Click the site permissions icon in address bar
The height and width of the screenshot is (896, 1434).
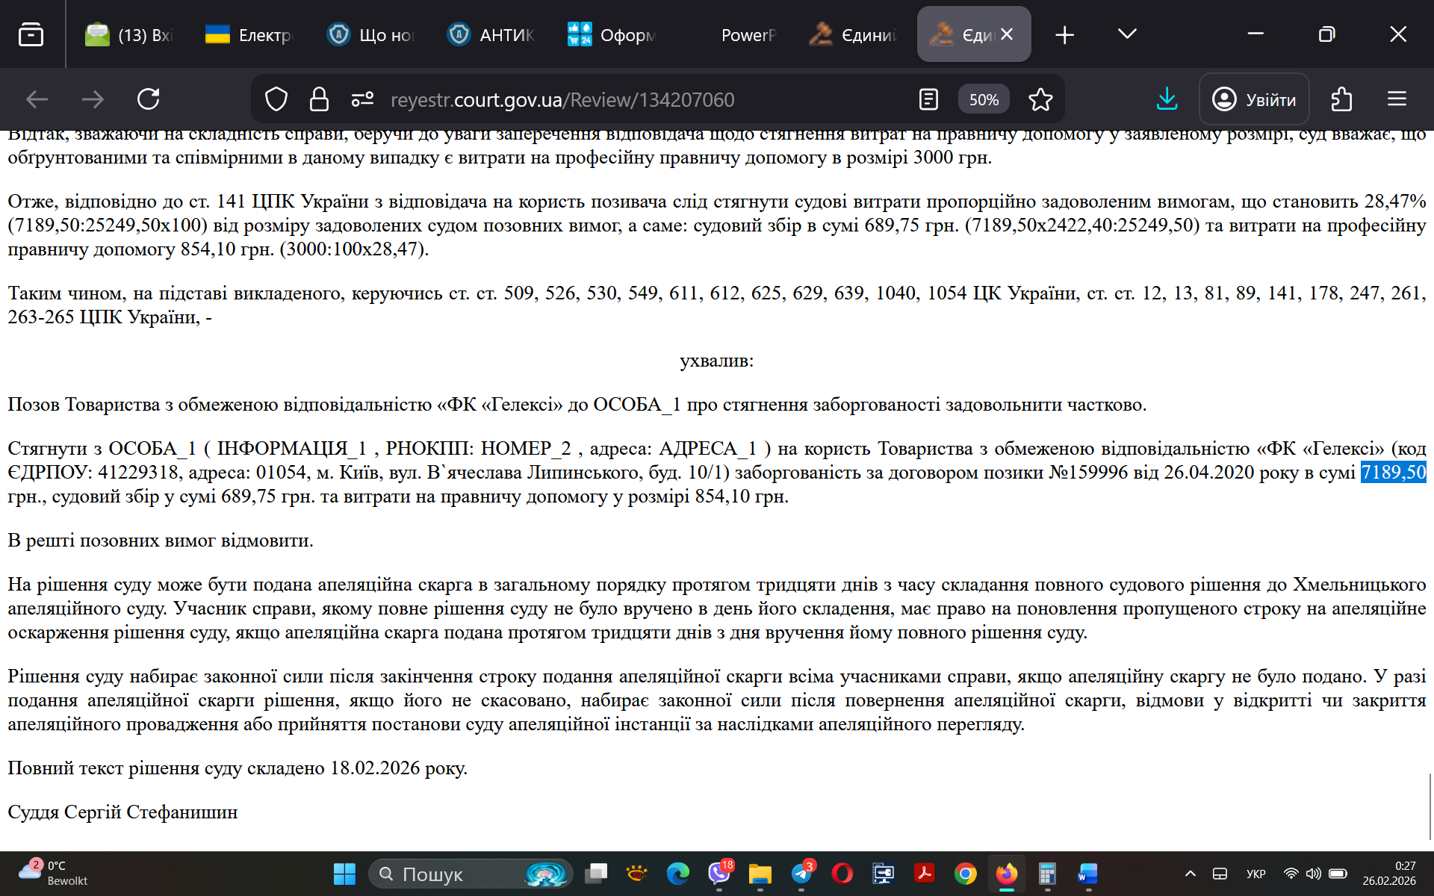point(362,99)
